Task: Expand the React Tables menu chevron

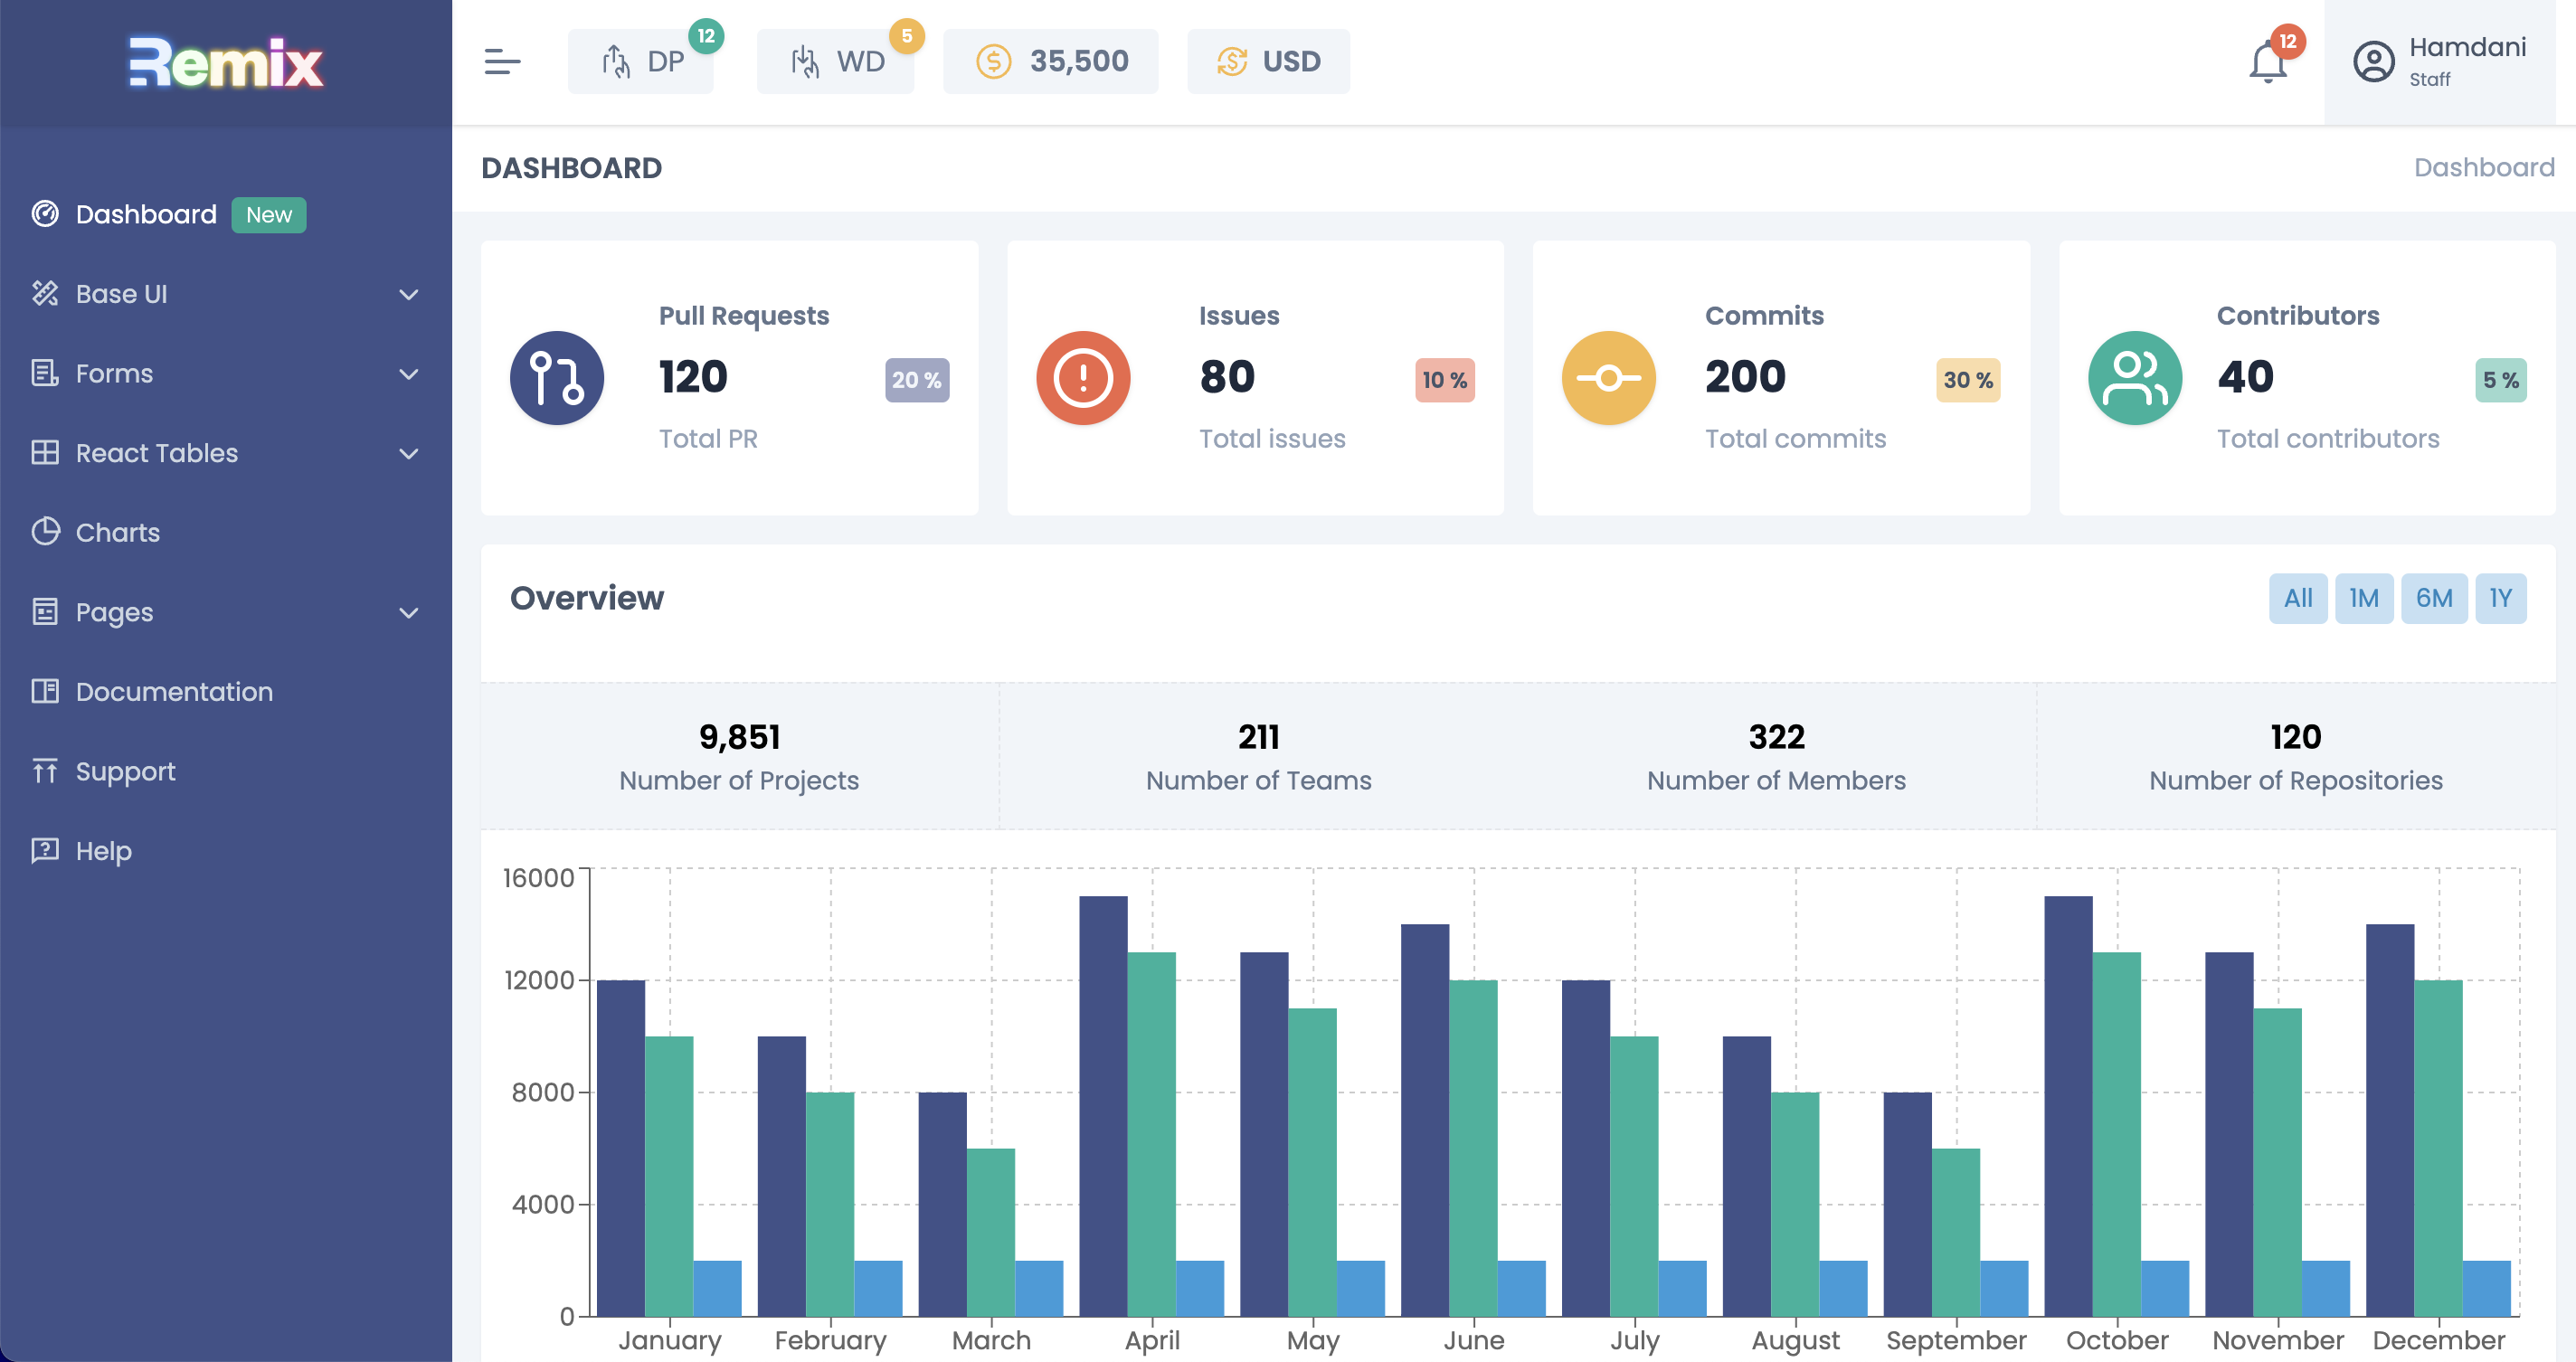Action: [408, 453]
